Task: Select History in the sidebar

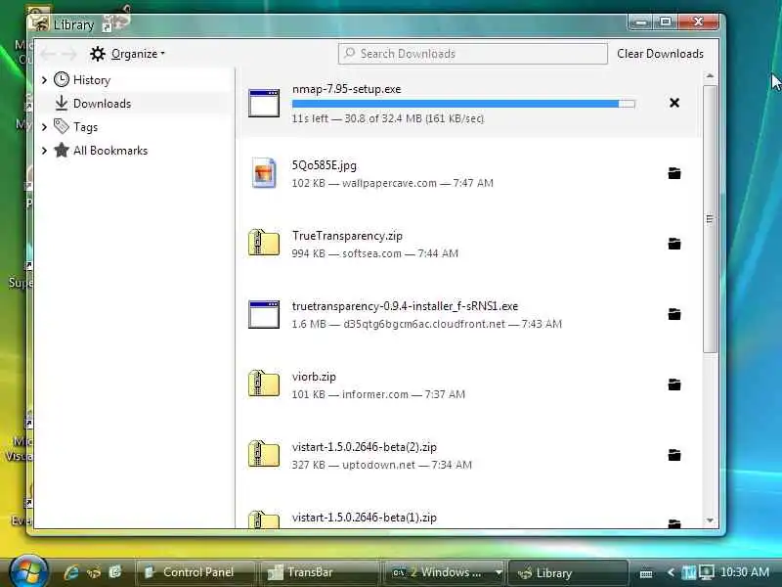Action: pos(92,80)
